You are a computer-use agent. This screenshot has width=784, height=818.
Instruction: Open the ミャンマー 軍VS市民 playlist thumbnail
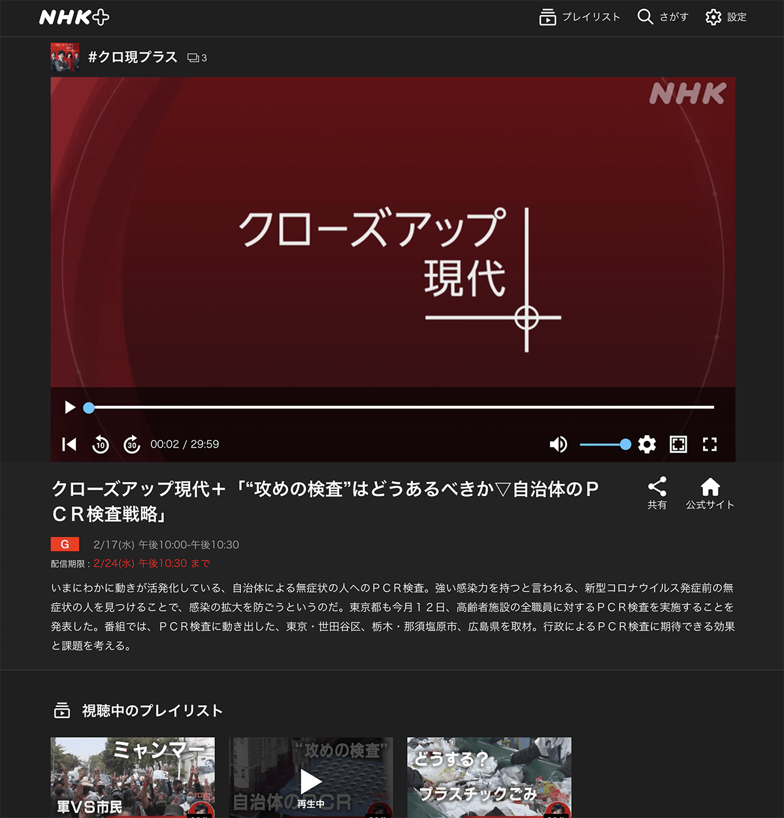point(133,777)
